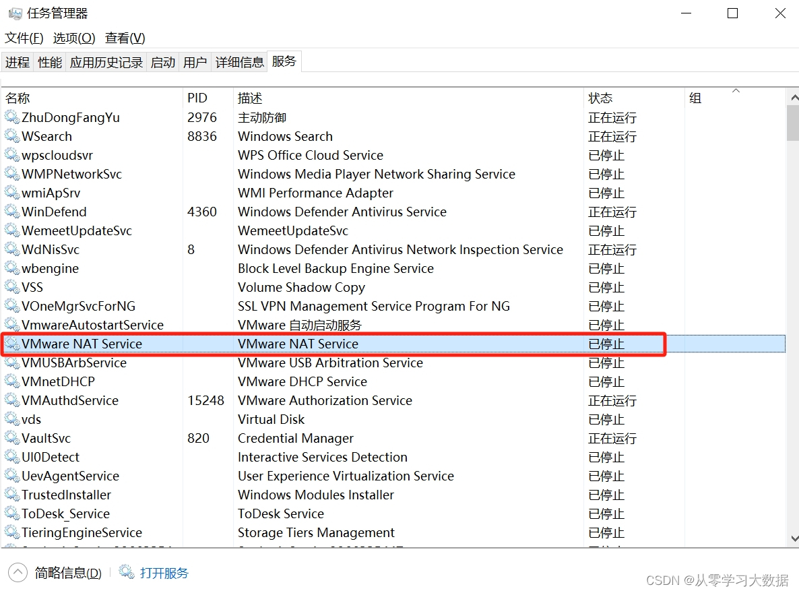Switch to the 详细信息 tab

coord(239,62)
